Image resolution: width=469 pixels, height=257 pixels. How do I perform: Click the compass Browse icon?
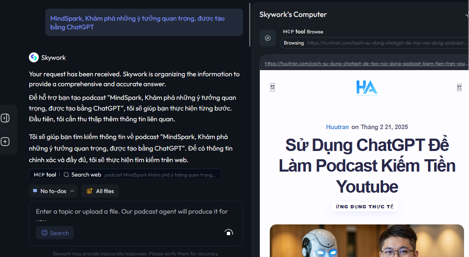(x=268, y=38)
